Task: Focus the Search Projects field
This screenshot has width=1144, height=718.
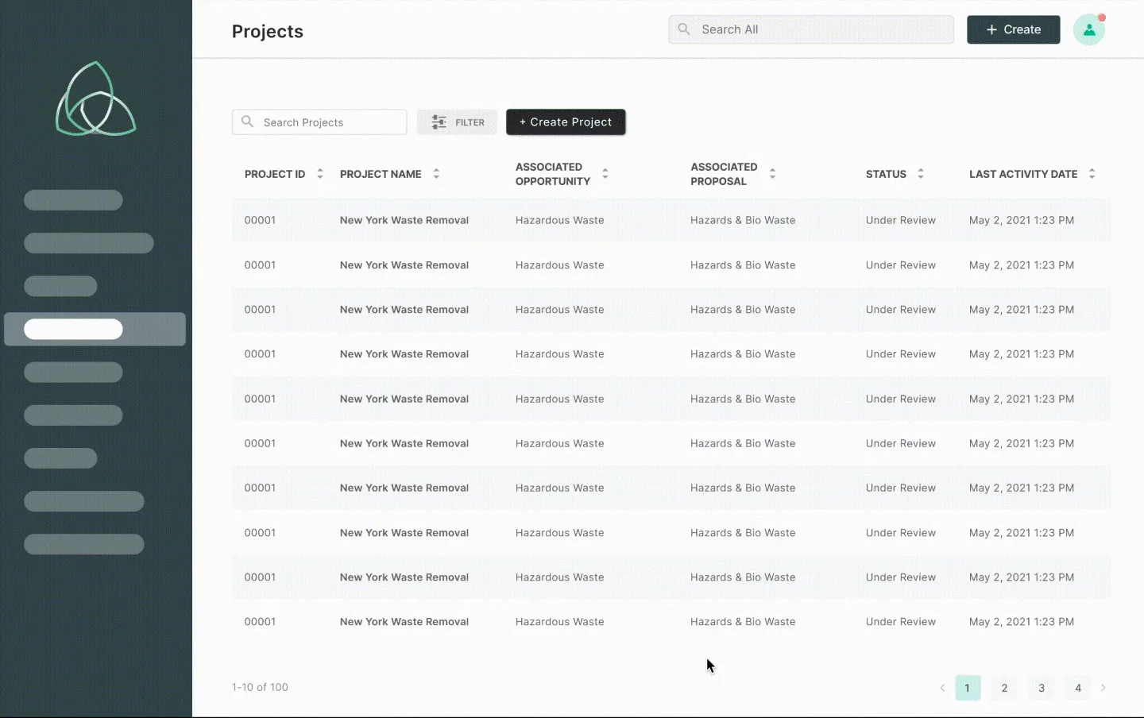Action: (x=319, y=122)
